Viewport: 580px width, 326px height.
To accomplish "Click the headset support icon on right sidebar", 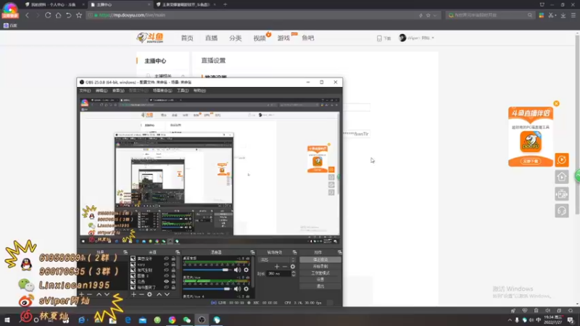I will click(x=561, y=211).
